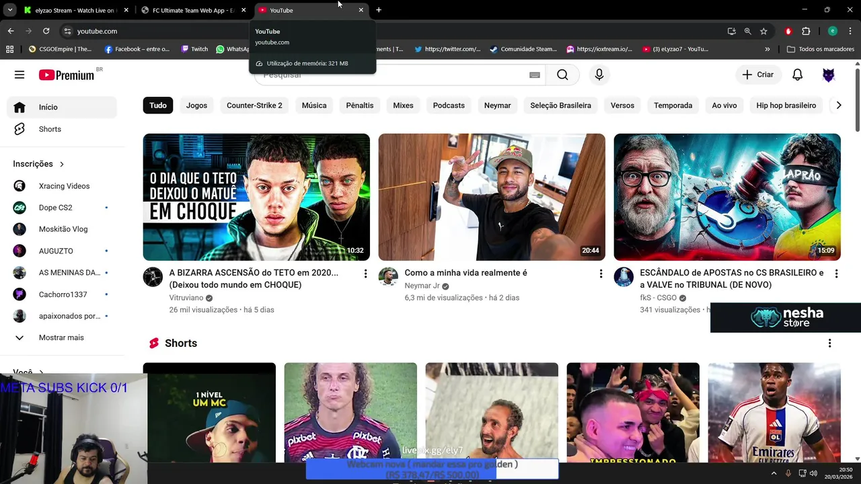Select the 'Tudo' filter chip
861x484 pixels.
point(158,106)
